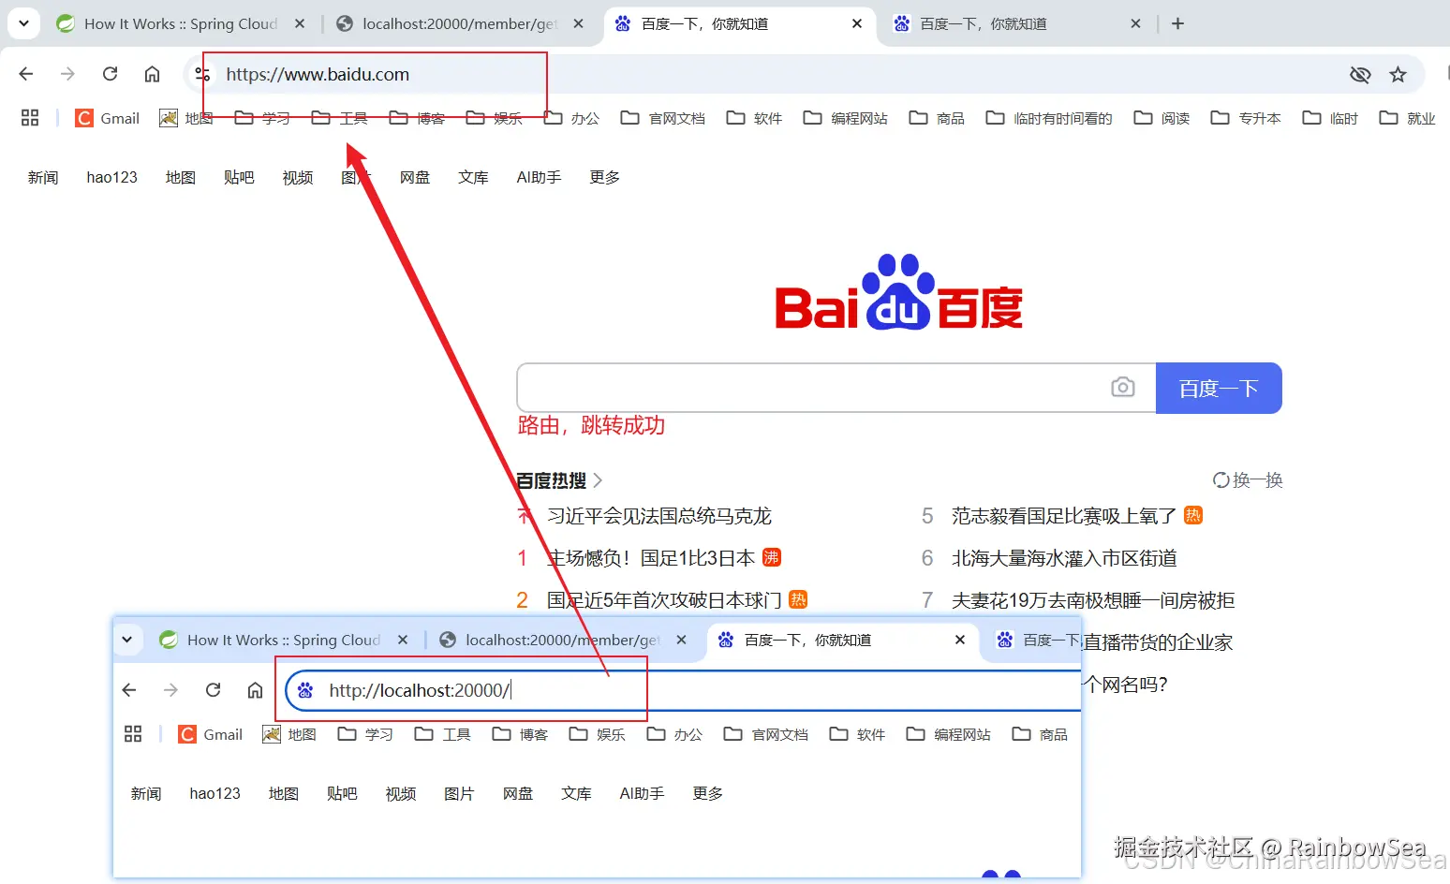
Task: Open 文库 link in top Baidu navigation
Action: (x=473, y=177)
